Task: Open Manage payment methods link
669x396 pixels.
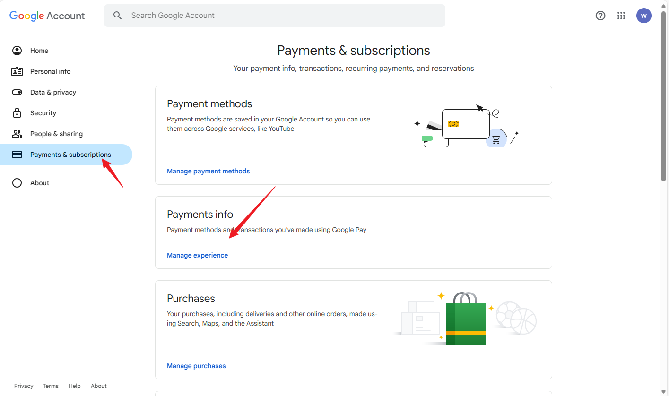Action: coord(208,171)
